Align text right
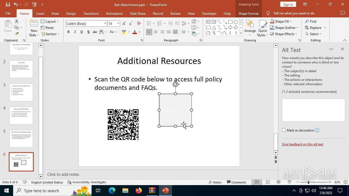This screenshot has height=196, width=349. pyautogui.click(x=162, y=32)
